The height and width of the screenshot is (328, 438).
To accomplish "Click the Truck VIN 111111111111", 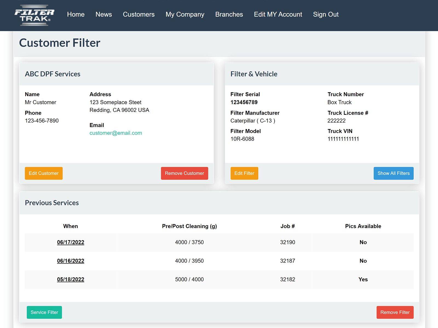I will click(x=343, y=139).
